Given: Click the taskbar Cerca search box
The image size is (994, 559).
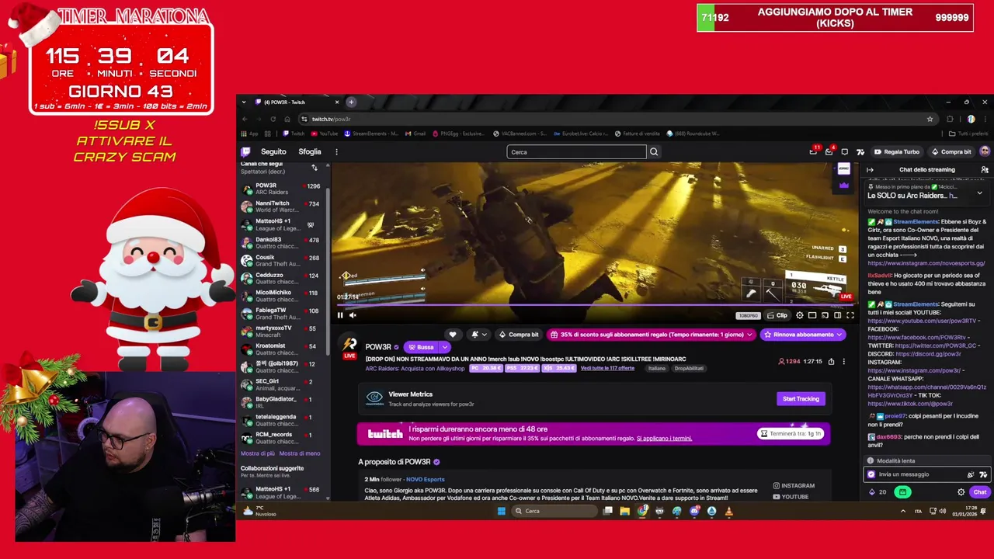Looking at the screenshot, I should pos(554,511).
